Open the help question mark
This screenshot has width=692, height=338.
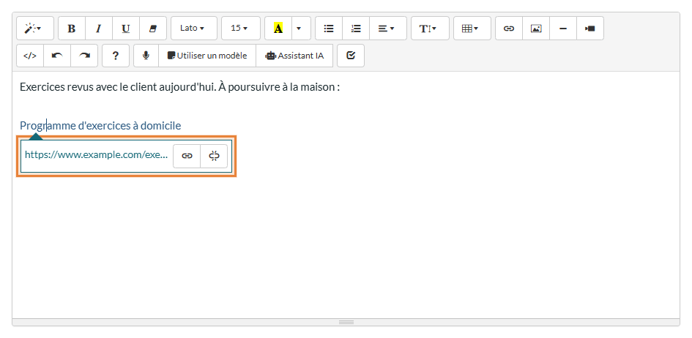tap(116, 56)
